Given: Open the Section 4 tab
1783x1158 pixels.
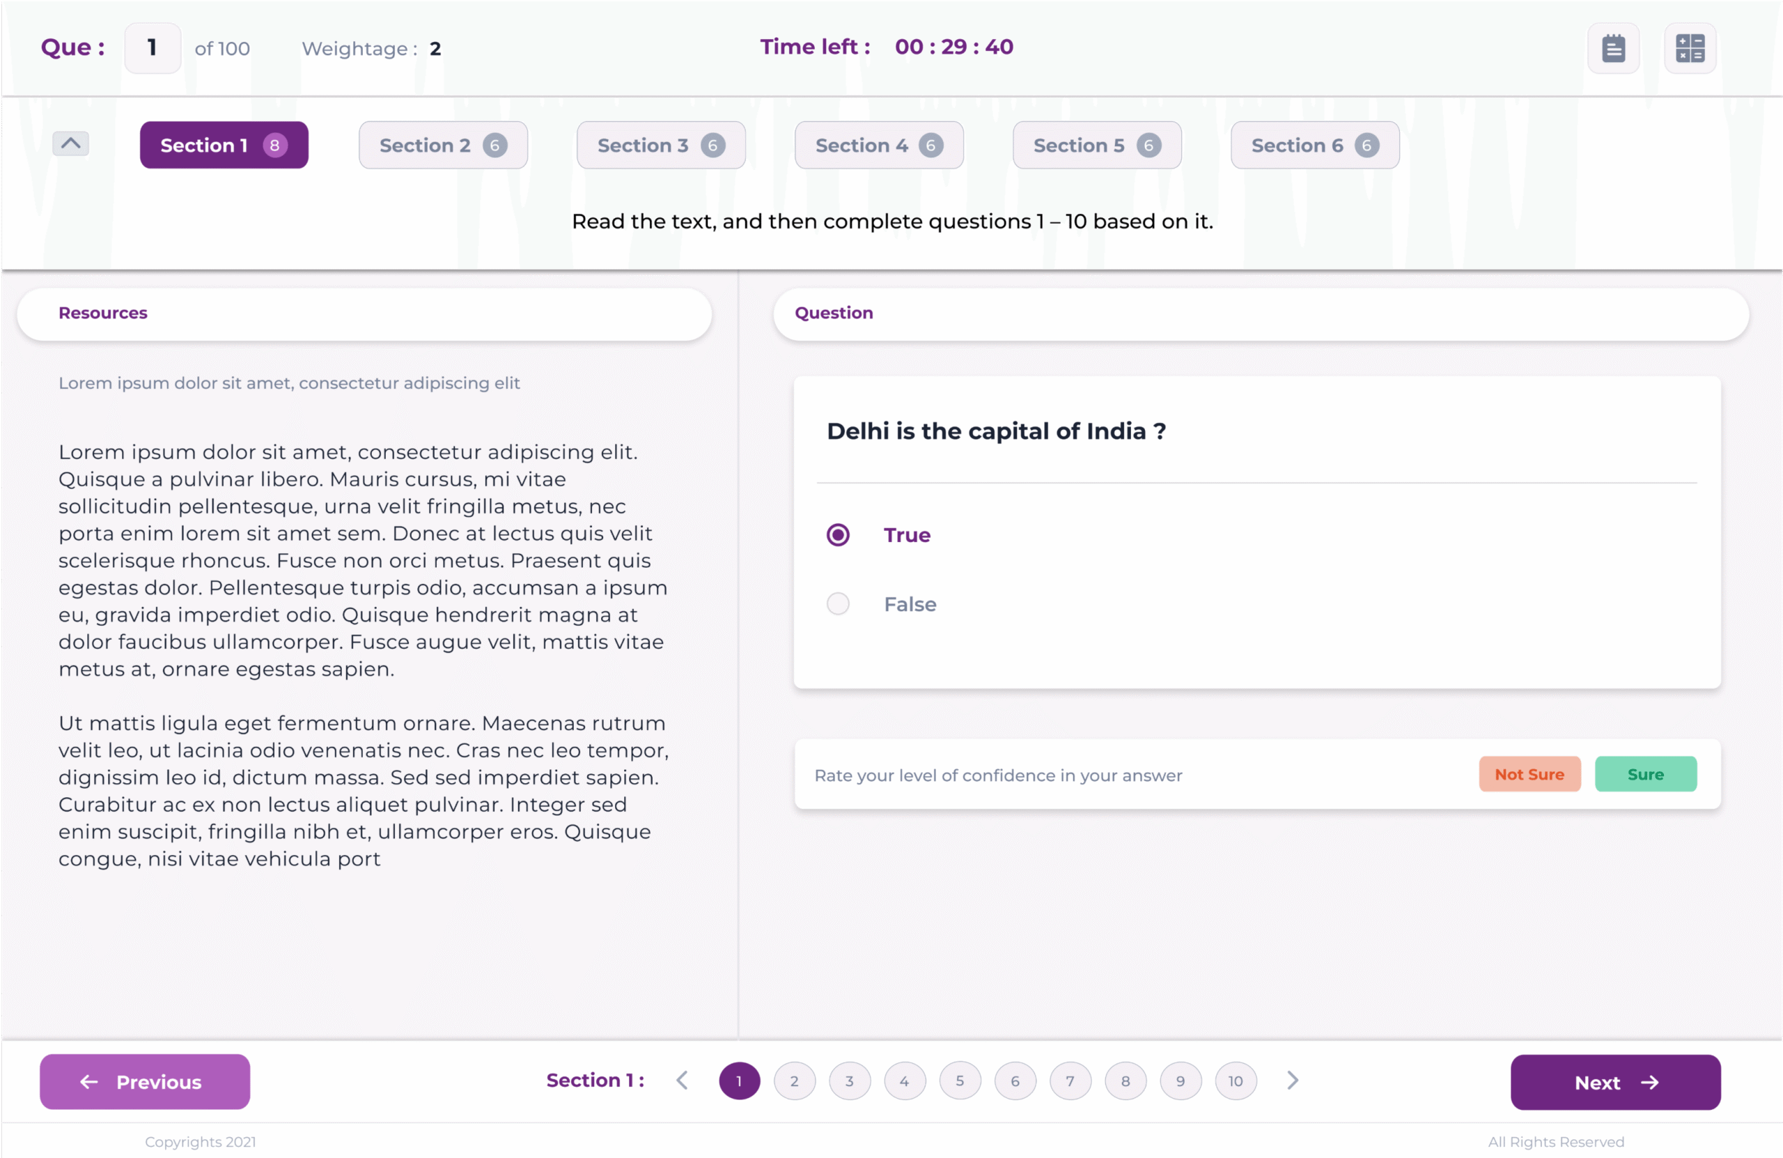Looking at the screenshot, I should tap(879, 146).
